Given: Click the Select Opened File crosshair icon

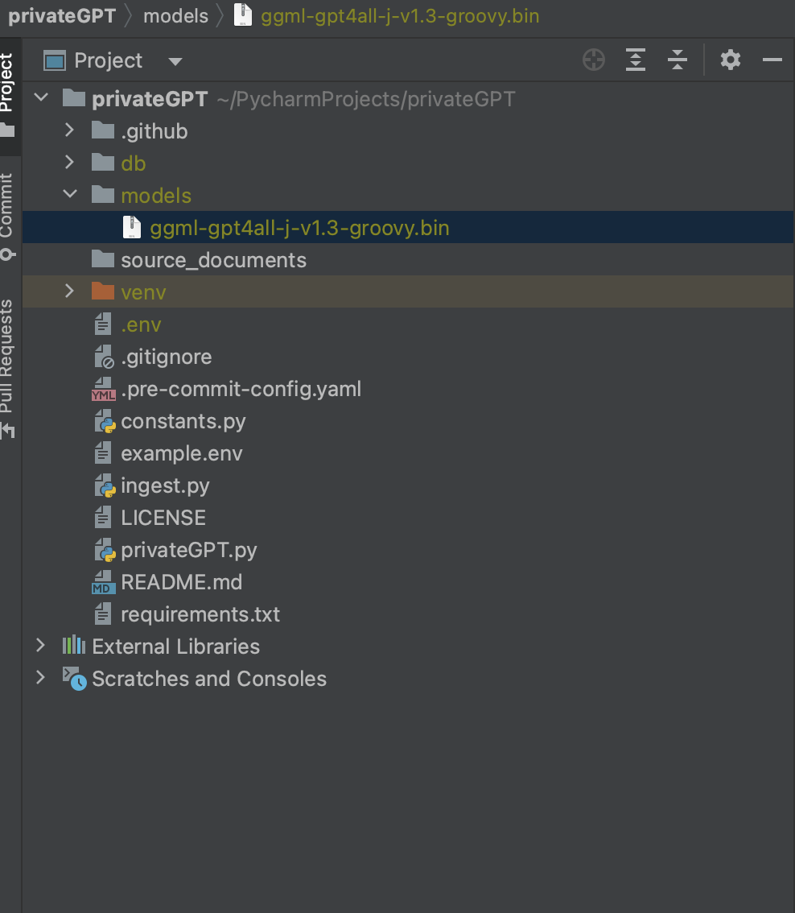Looking at the screenshot, I should tap(594, 60).
